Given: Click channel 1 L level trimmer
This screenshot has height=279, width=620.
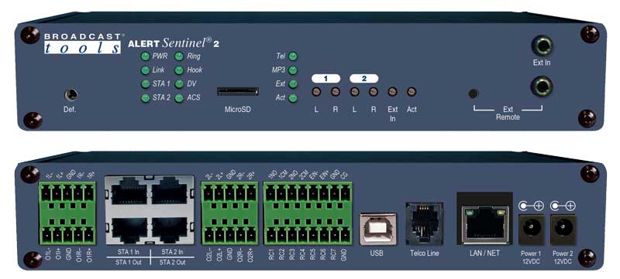Looking at the screenshot, I should click(316, 92).
